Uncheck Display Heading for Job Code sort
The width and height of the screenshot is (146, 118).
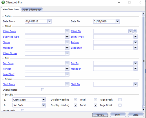pyautogui.click(x=75, y=105)
